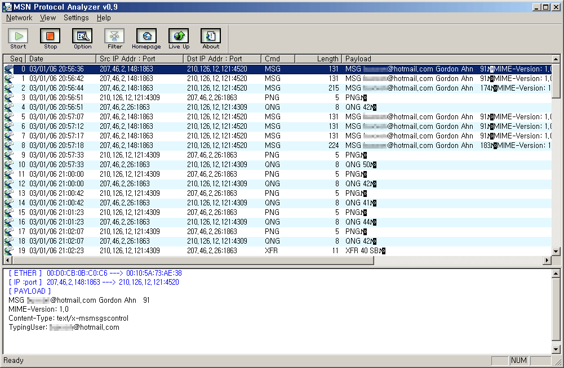
Task: Open the About toolbar icon
Action: (211, 39)
